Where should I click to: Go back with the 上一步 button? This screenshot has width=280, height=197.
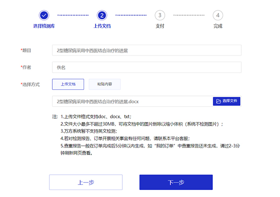pyautogui.click(x=86, y=182)
